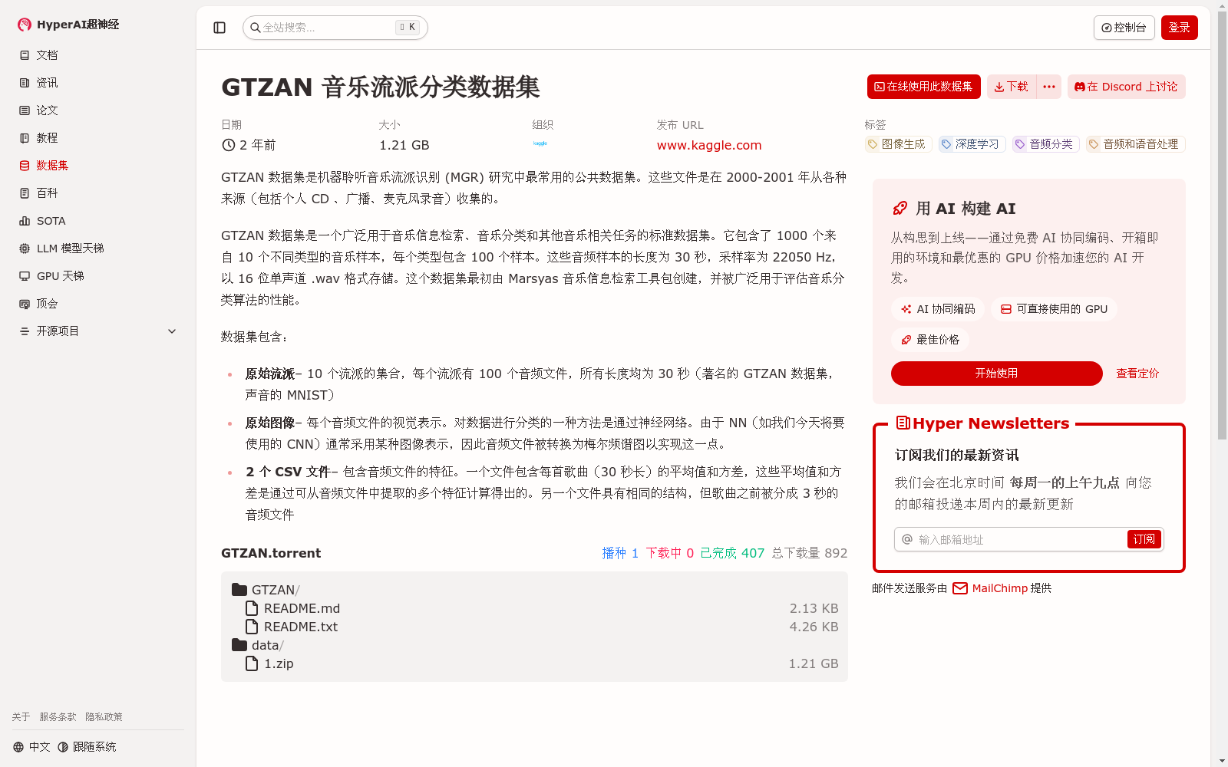Open the 跟随系统 theme selector
This screenshot has height=767, width=1228.
point(87,747)
